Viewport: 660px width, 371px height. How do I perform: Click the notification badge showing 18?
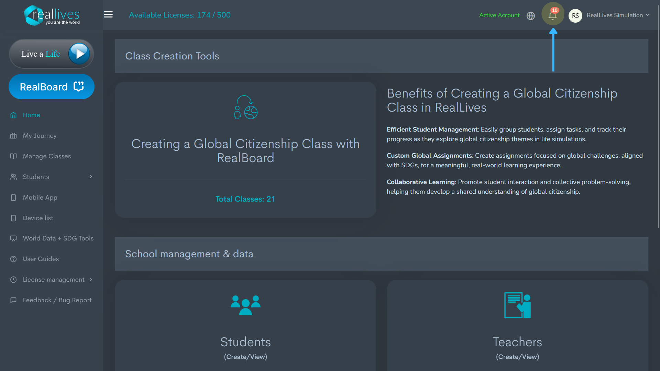coord(555,10)
